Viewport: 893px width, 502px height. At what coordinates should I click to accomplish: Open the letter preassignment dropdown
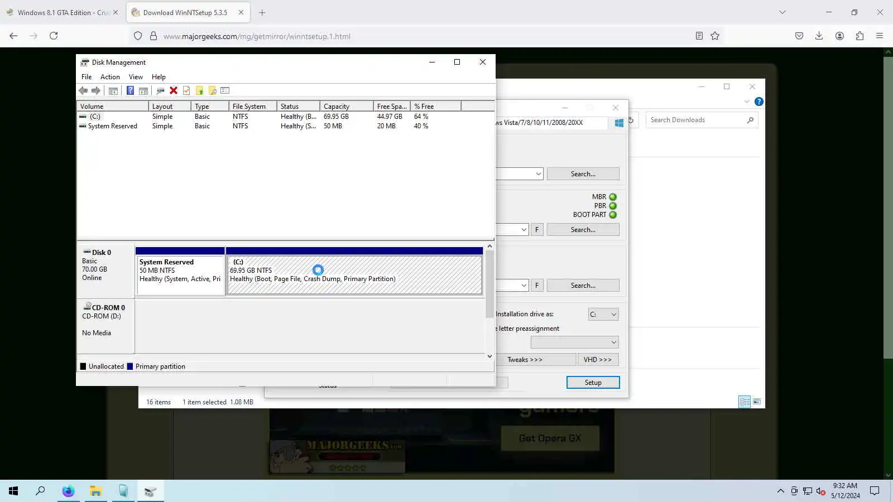click(x=574, y=342)
